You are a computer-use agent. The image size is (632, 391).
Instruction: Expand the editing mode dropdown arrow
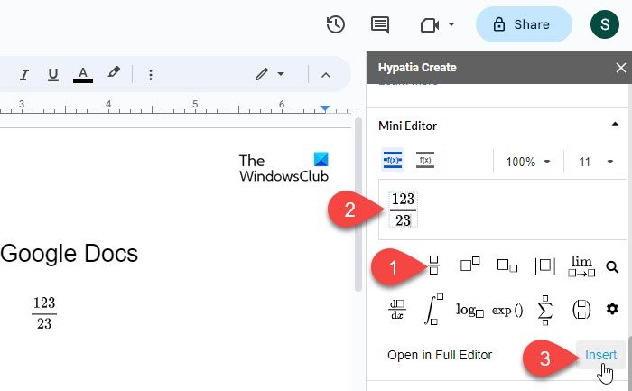click(x=281, y=74)
